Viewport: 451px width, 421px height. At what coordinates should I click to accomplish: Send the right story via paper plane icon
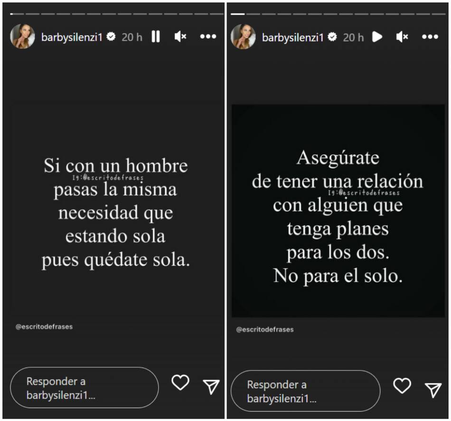pos(433,390)
